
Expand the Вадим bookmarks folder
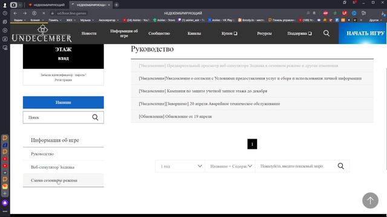(x=20, y=20)
